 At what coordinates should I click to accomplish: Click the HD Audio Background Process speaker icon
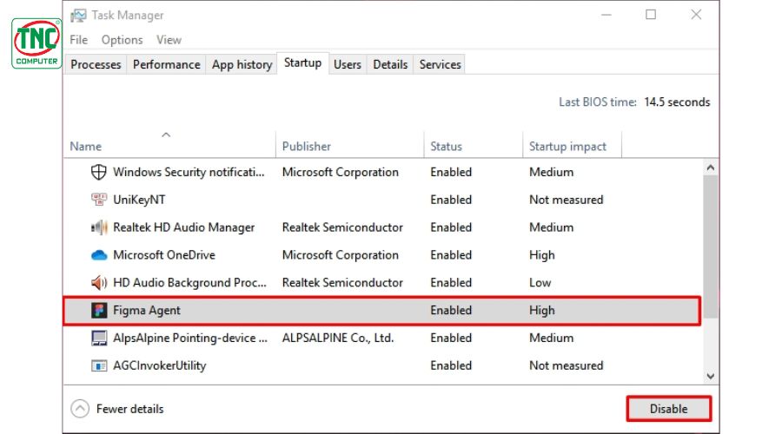(x=99, y=282)
